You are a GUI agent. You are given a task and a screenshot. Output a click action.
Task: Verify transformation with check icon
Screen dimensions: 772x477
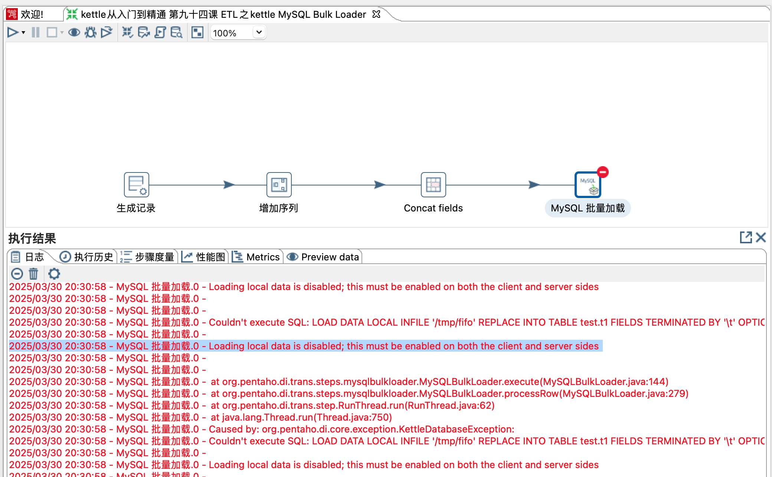point(127,33)
